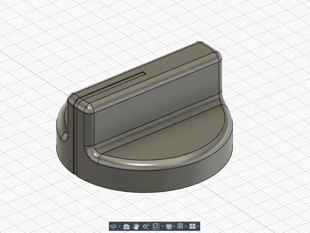
Task: Open the Zoom Window dropdown arrow
Action: (162, 226)
